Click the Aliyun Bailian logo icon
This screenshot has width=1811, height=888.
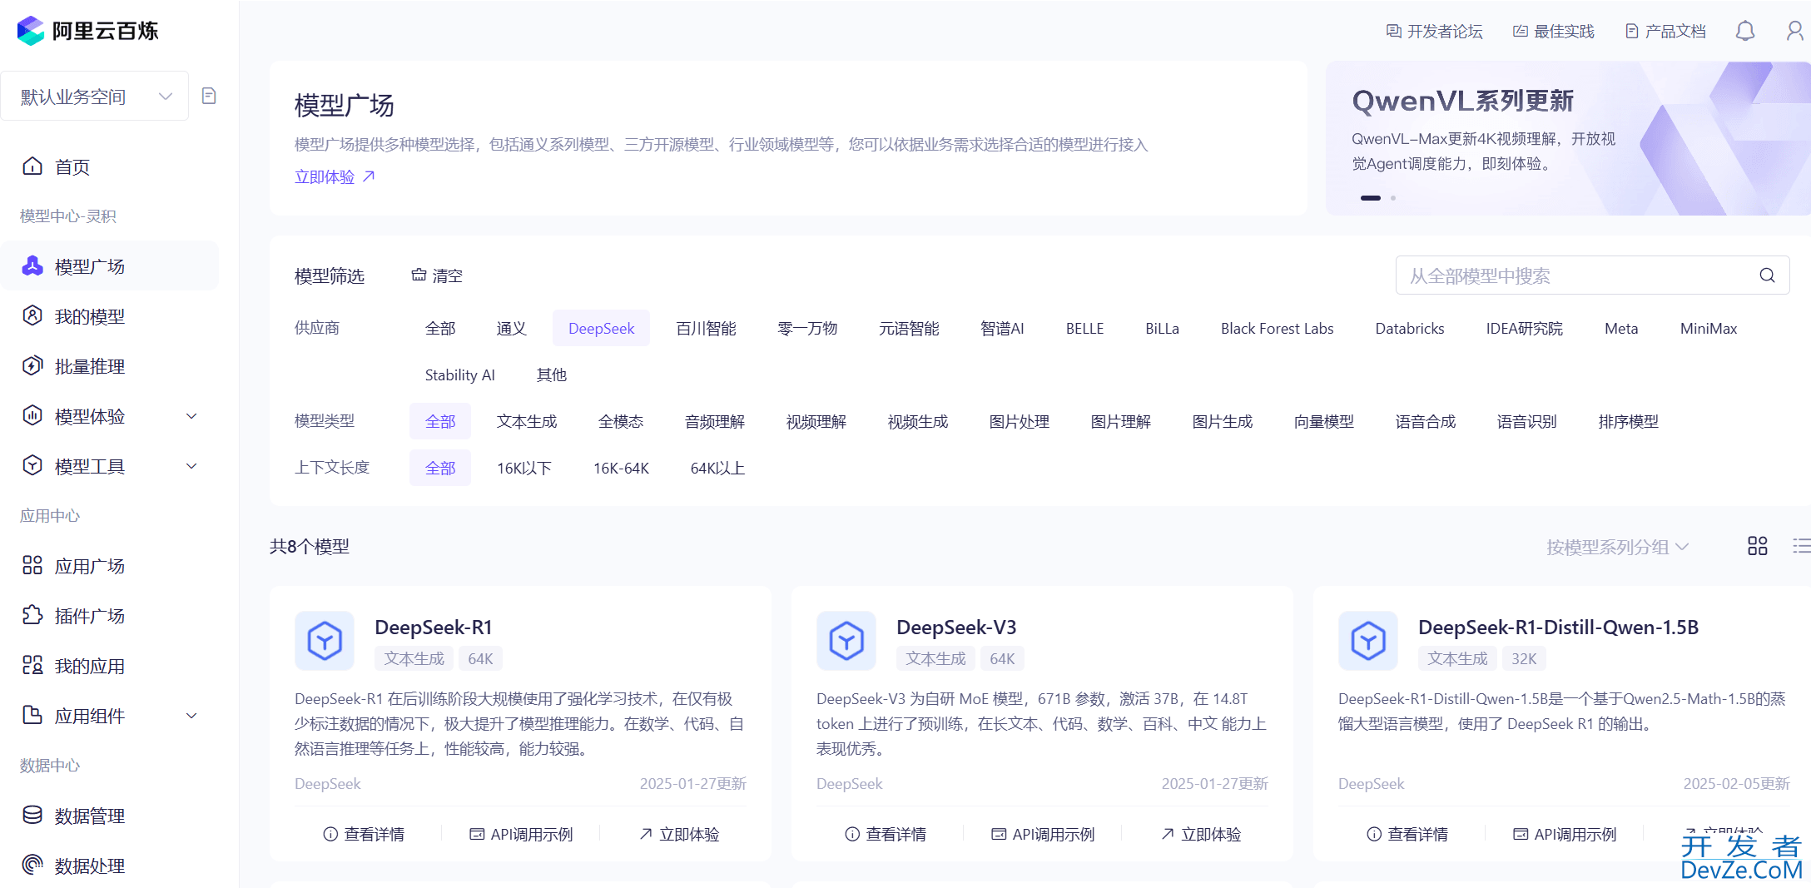[31, 31]
